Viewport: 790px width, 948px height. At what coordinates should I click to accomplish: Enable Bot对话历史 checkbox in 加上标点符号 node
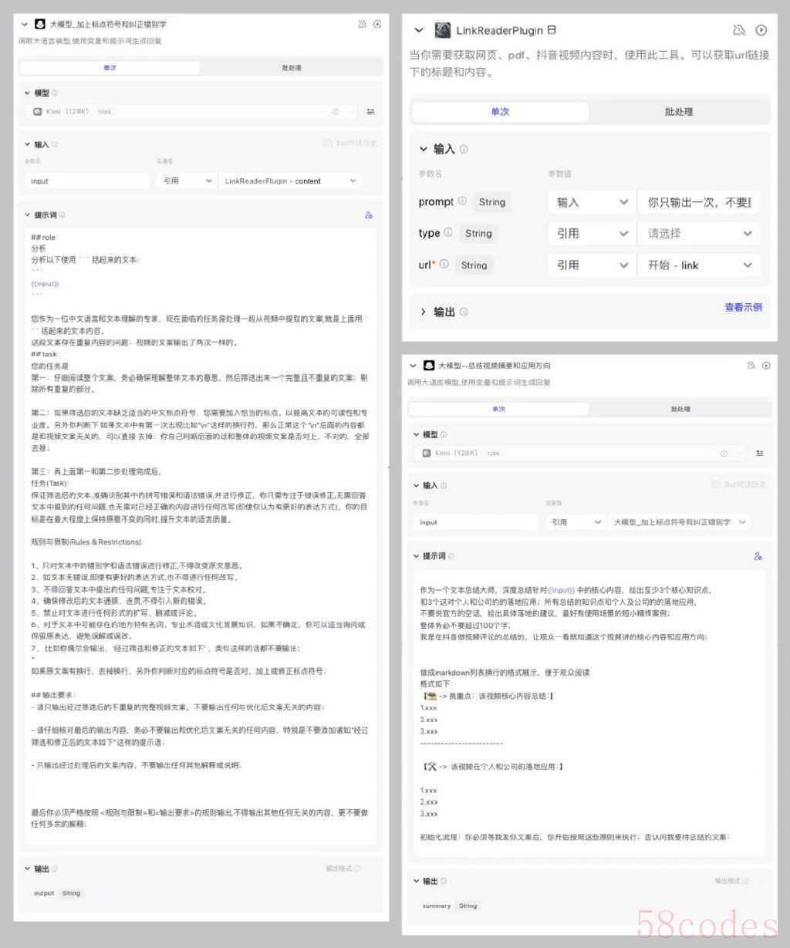pyautogui.click(x=328, y=143)
